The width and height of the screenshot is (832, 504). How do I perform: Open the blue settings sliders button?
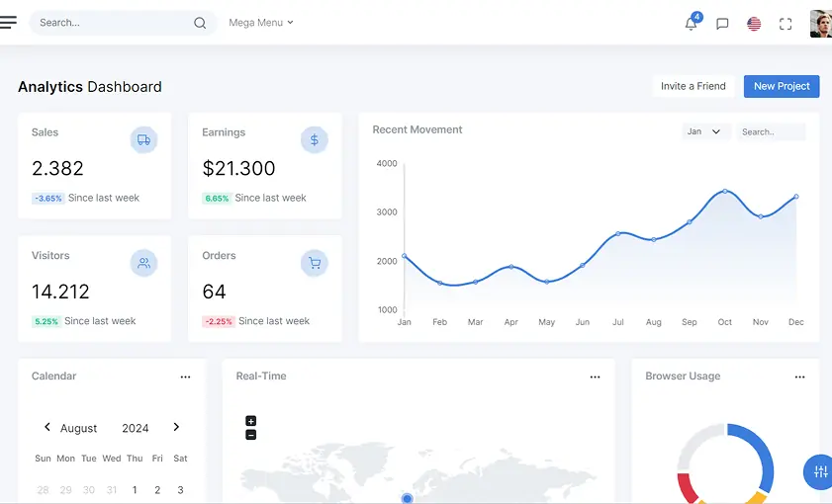tap(818, 472)
